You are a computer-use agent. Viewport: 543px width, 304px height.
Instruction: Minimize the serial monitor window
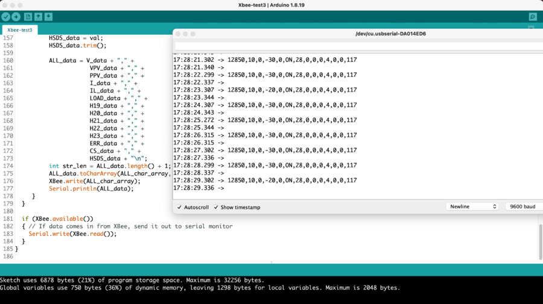(x=186, y=34)
